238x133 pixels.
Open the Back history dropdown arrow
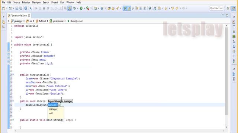click(x=180, y=8)
